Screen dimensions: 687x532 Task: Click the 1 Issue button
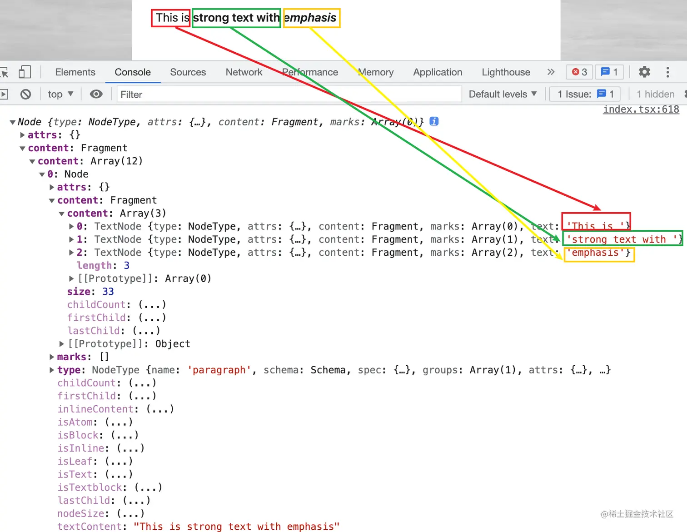(x=584, y=94)
